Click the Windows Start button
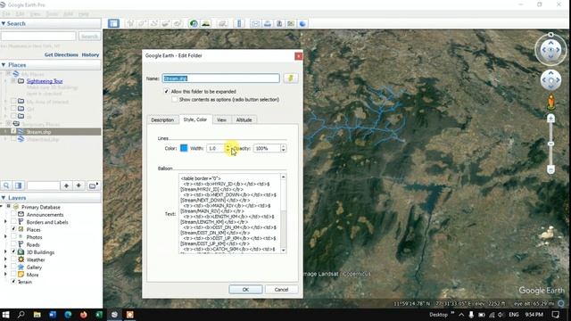571x321 pixels. pos(5,315)
